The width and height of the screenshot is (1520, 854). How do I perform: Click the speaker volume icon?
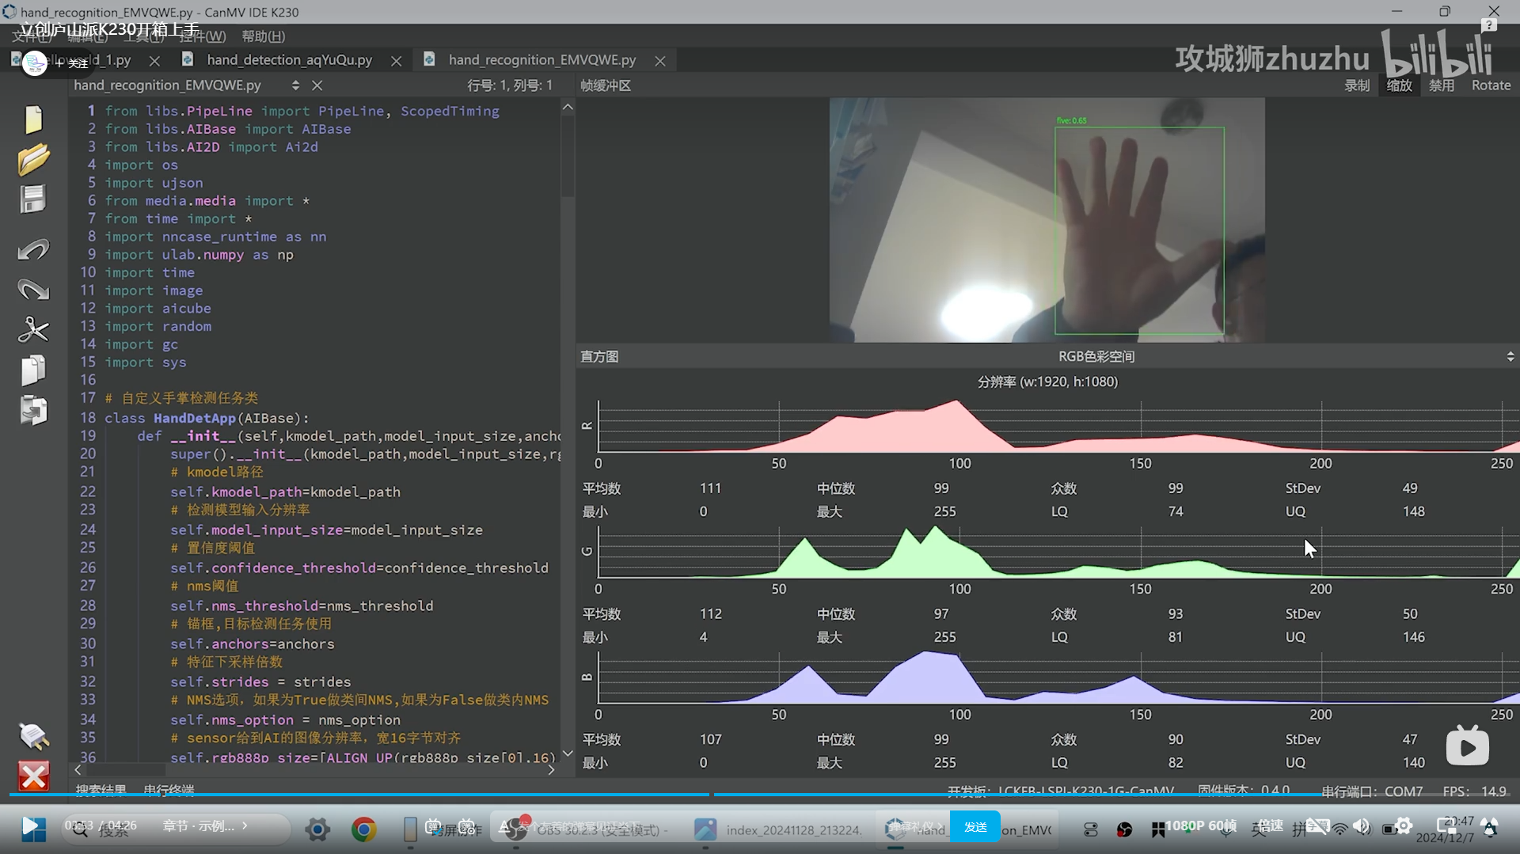pos(1362,827)
